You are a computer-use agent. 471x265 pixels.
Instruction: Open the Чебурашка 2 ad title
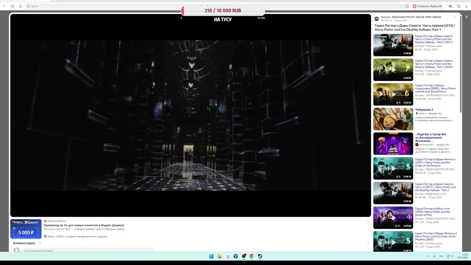(x=424, y=110)
